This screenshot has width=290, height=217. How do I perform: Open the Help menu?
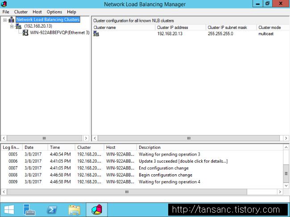[x=71, y=12]
